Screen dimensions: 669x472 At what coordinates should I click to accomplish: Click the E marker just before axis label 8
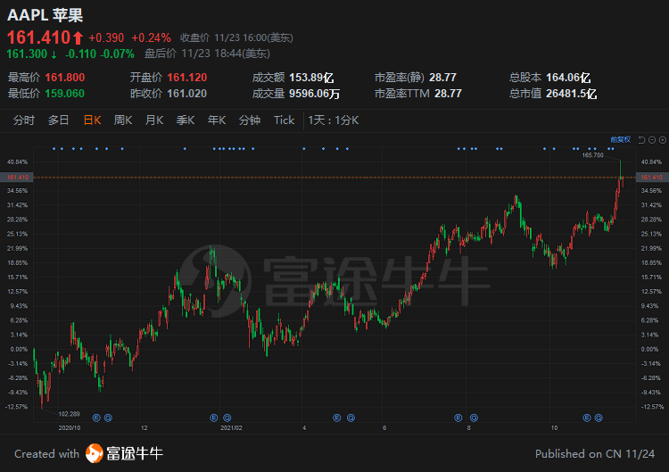458,418
